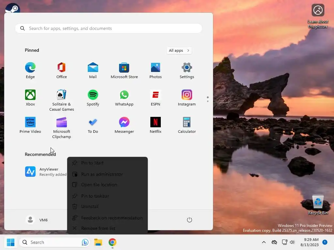Open File Explorer from taskbar
The image size is (334, 250).
(x=98, y=242)
